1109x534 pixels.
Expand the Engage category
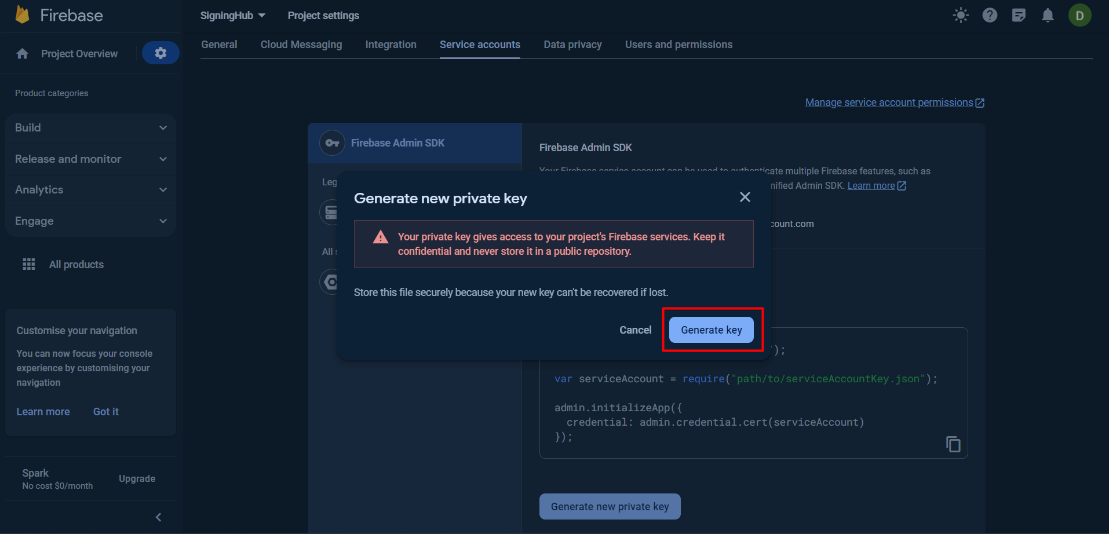pyautogui.click(x=90, y=221)
